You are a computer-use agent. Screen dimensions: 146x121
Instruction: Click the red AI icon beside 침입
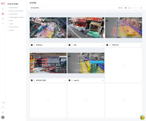tap(72, 45)
